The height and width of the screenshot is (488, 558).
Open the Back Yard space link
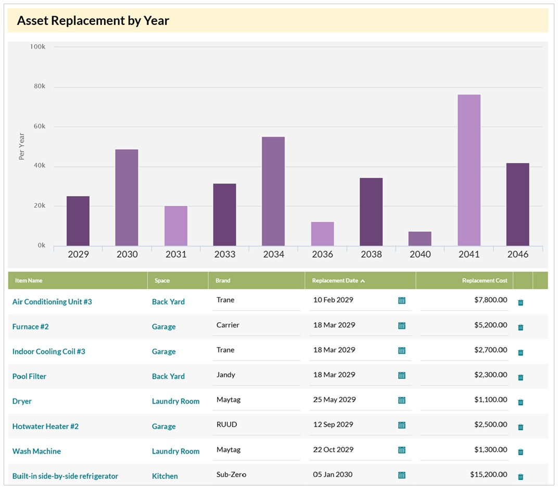tap(168, 301)
